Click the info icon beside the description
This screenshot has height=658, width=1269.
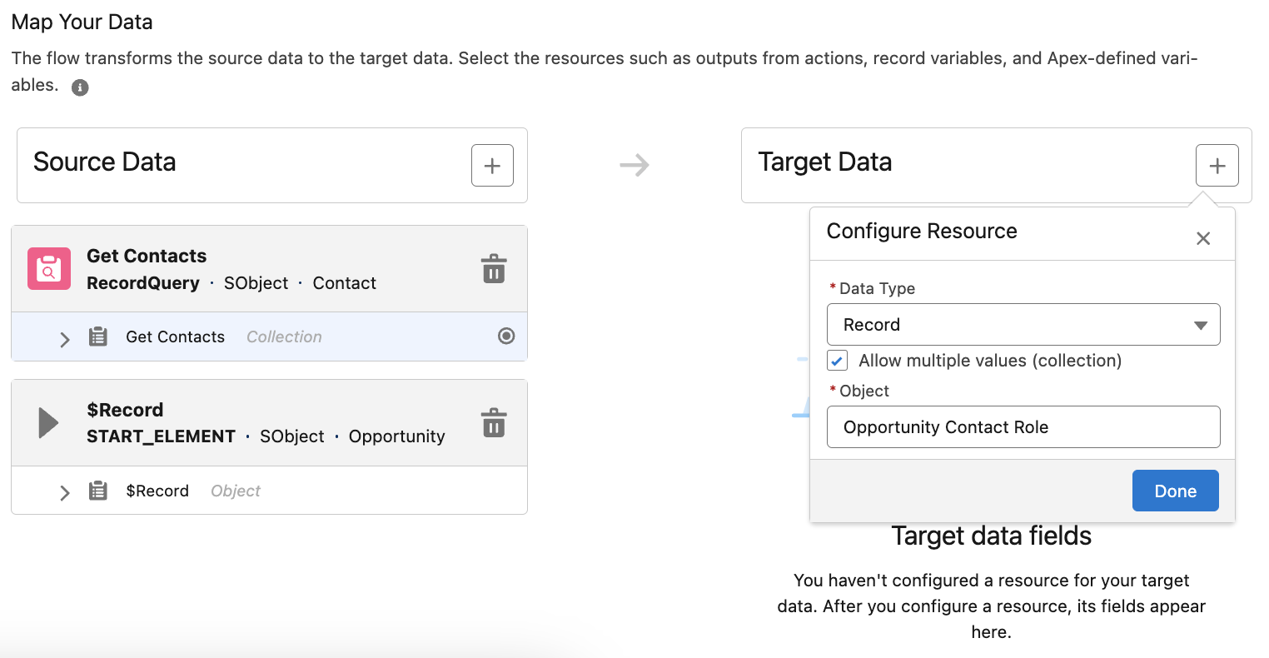click(80, 87)
